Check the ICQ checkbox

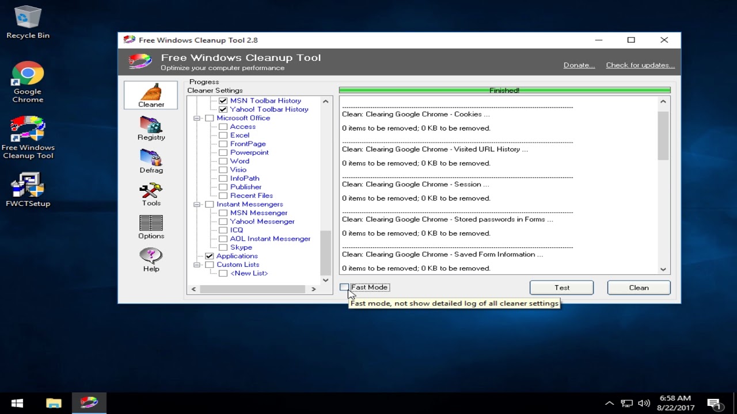(x=223, y=230)
